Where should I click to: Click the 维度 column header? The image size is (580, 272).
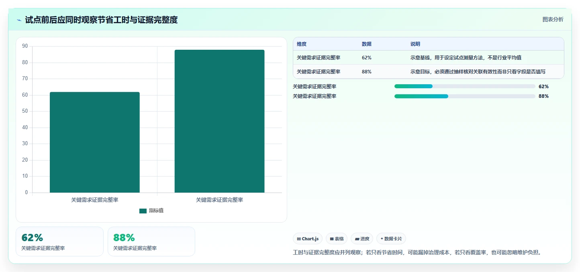pyautogui.click(x=302, y=44)
